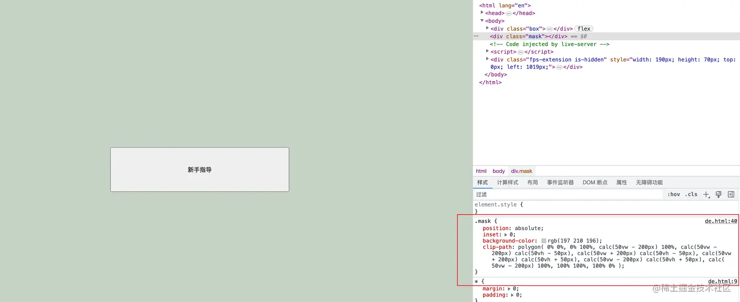Select body in the breadcrumb bar
The width and height of the screenshot is (740, 302).
click(499, 171)
